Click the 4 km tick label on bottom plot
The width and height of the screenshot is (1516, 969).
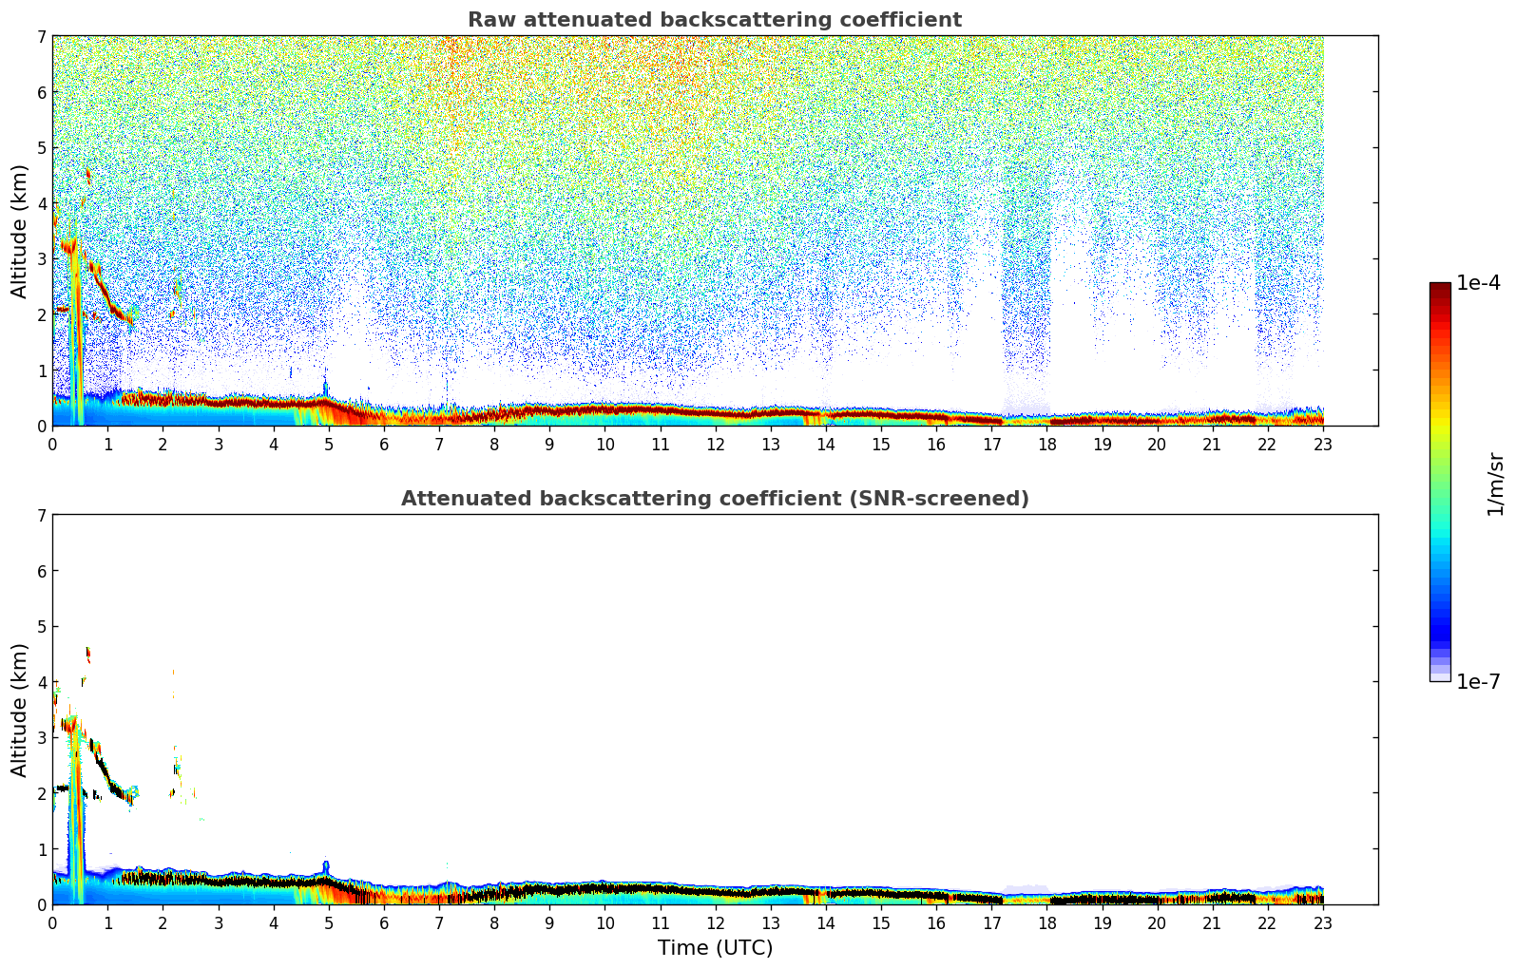[41, 682]
